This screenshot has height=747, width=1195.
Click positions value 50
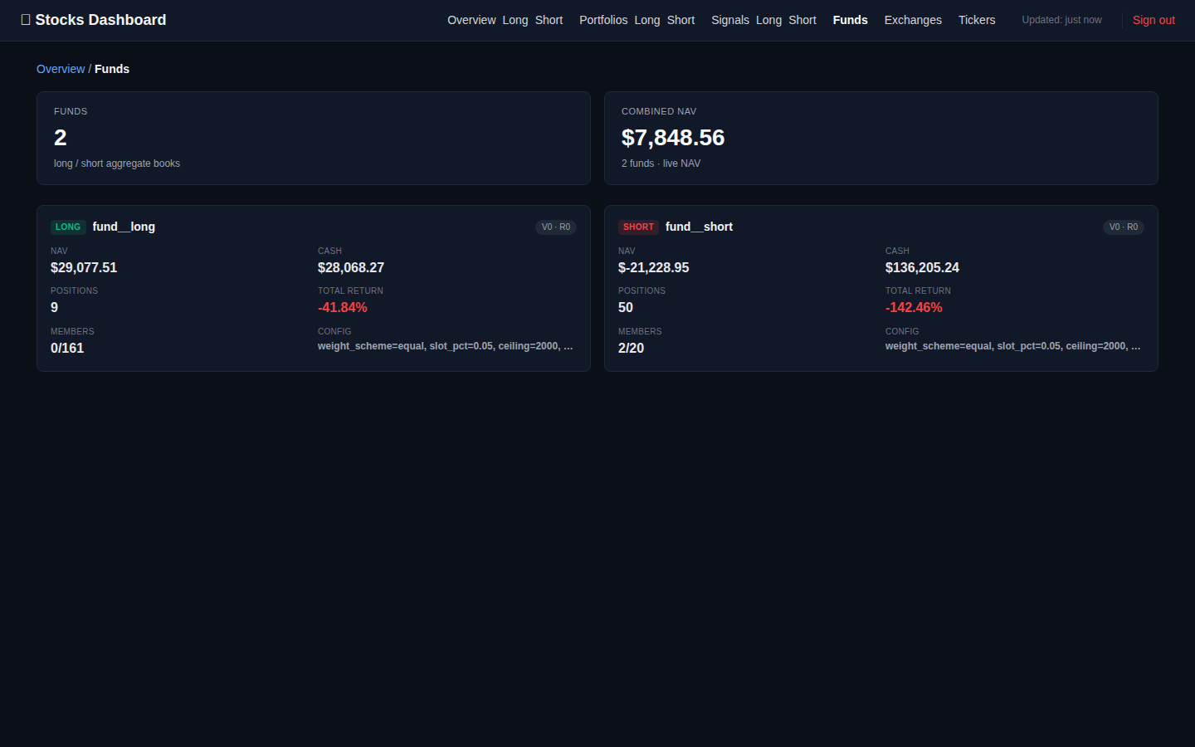click(x=626, y=307)
